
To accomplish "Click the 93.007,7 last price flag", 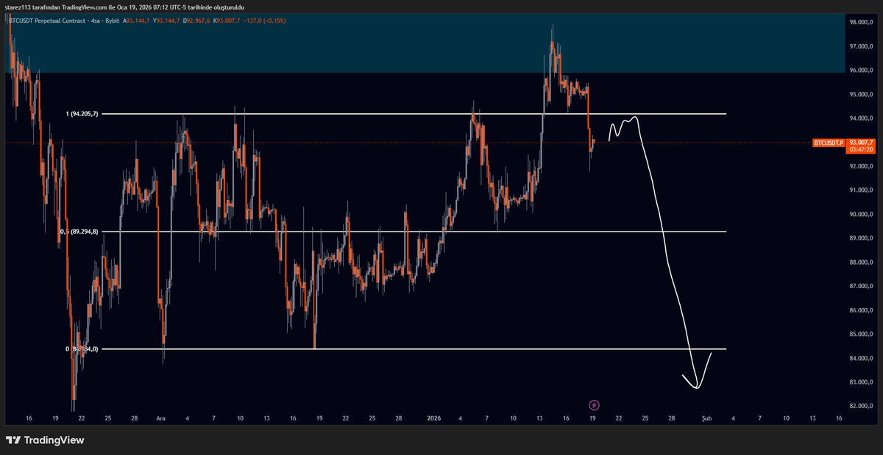I will tap(863, 143).
